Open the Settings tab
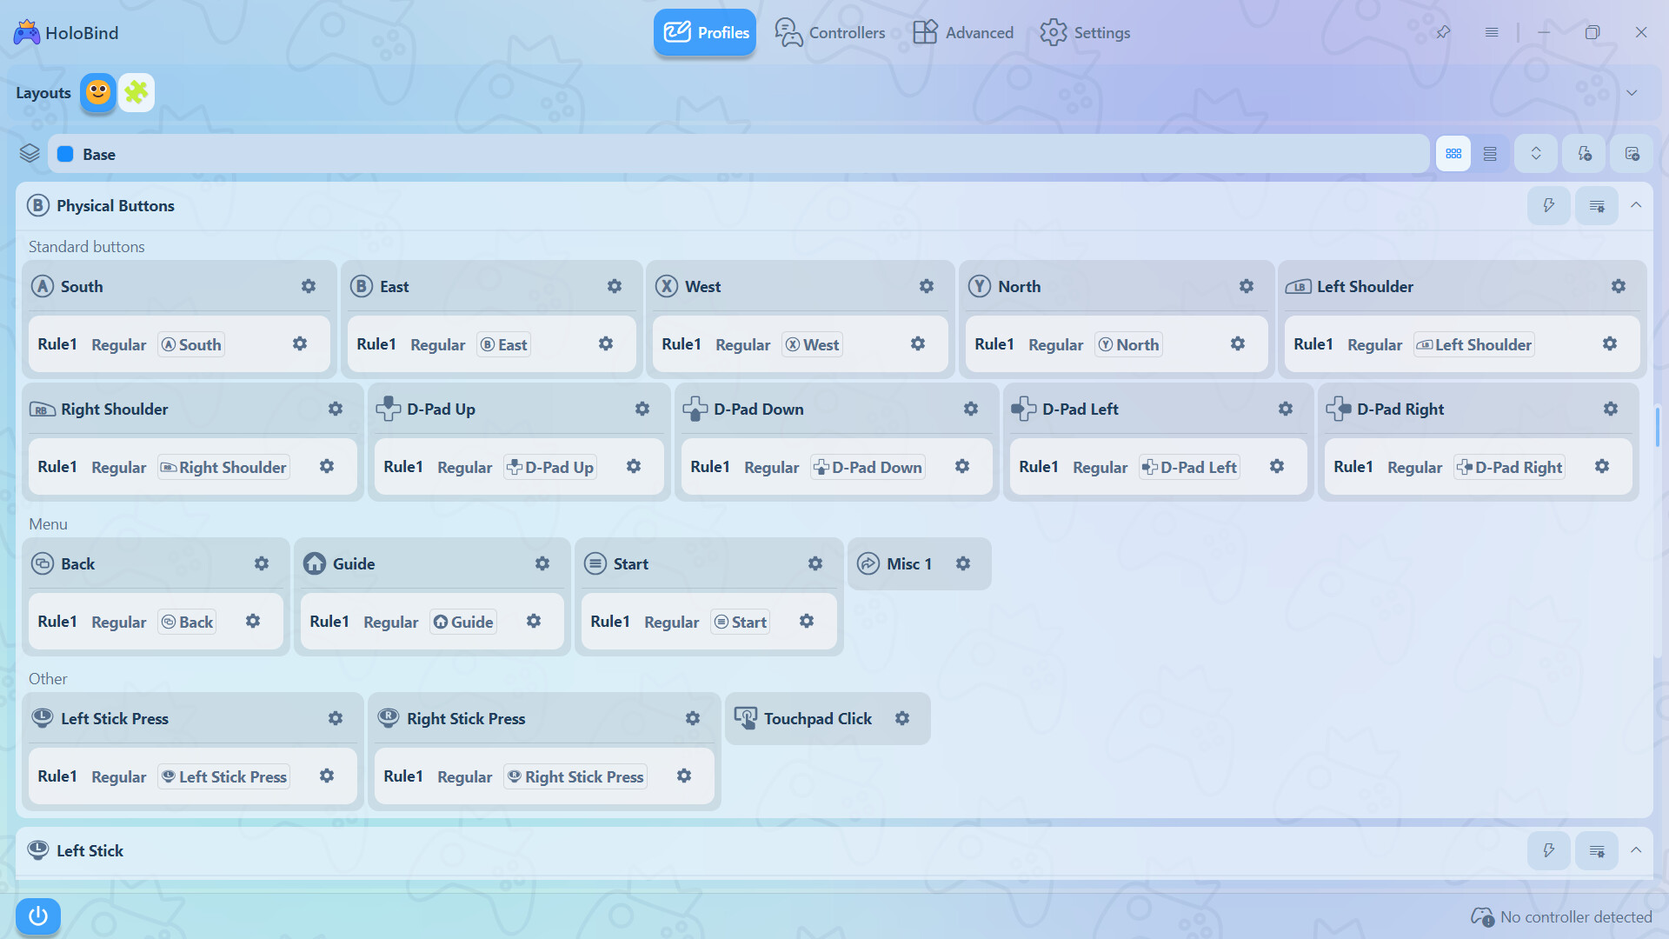This screenshot has height=939, width=1669. point(1086,32)
